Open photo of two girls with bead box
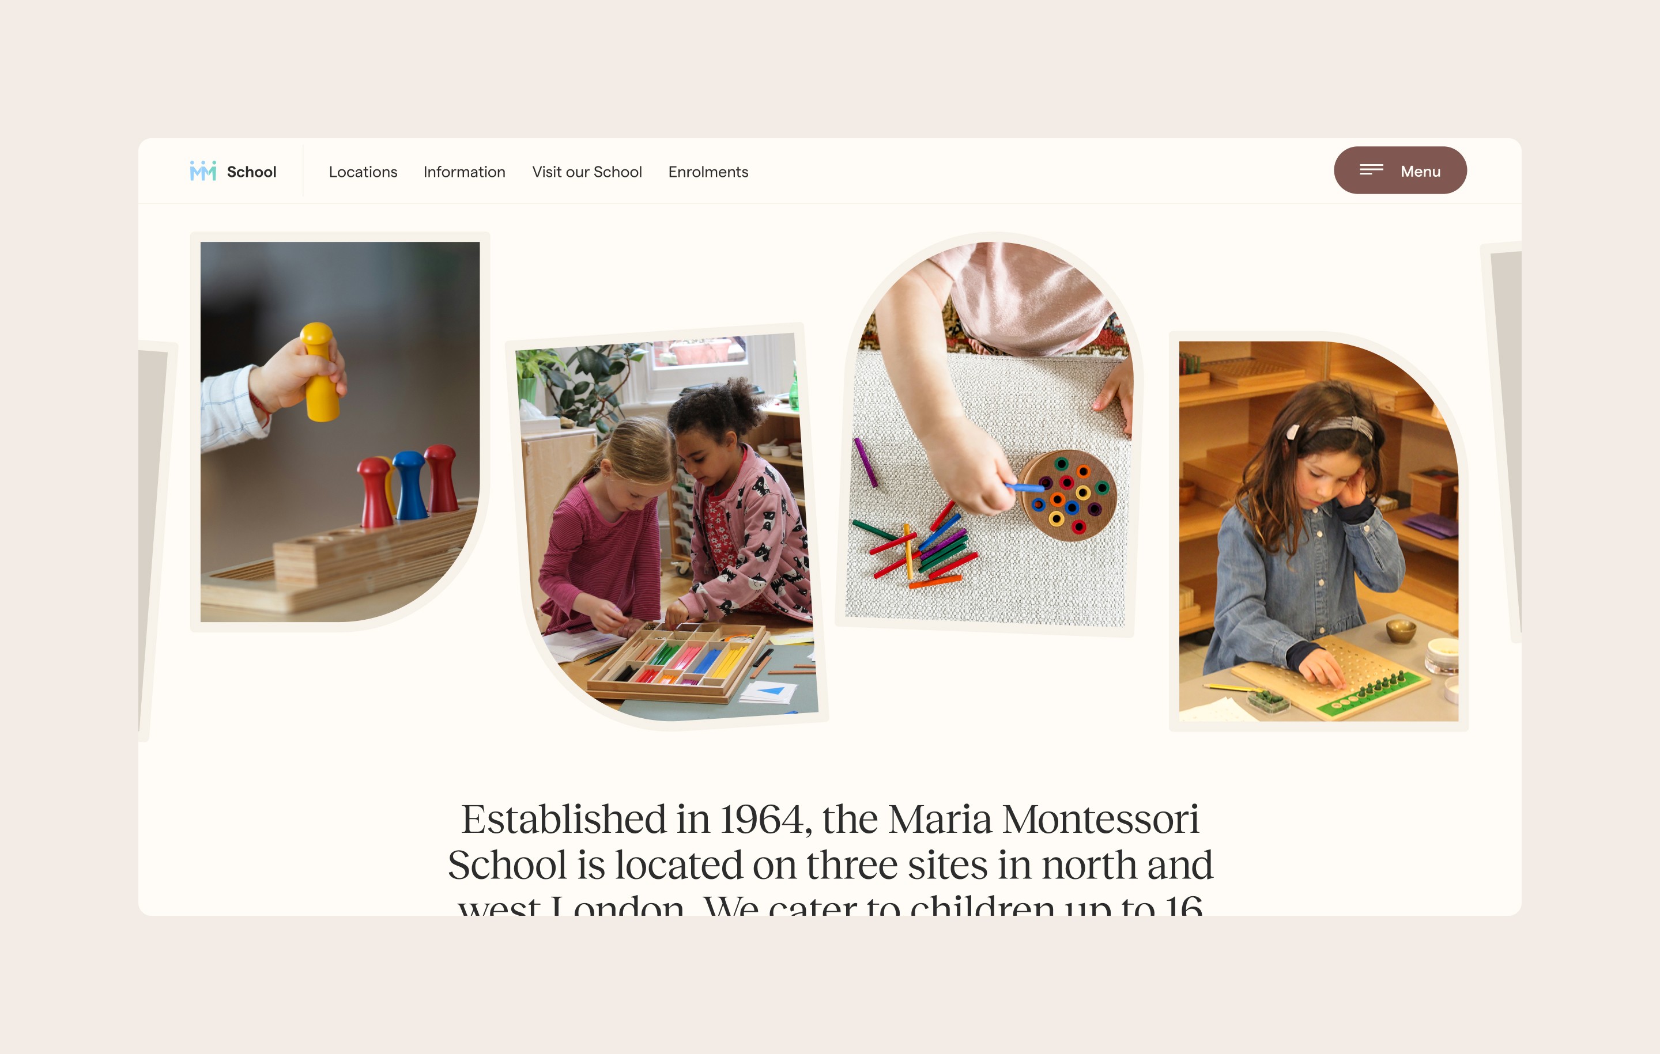Screen dimensions: 1660x1054 pyautogui.click(x=667, y=527)
